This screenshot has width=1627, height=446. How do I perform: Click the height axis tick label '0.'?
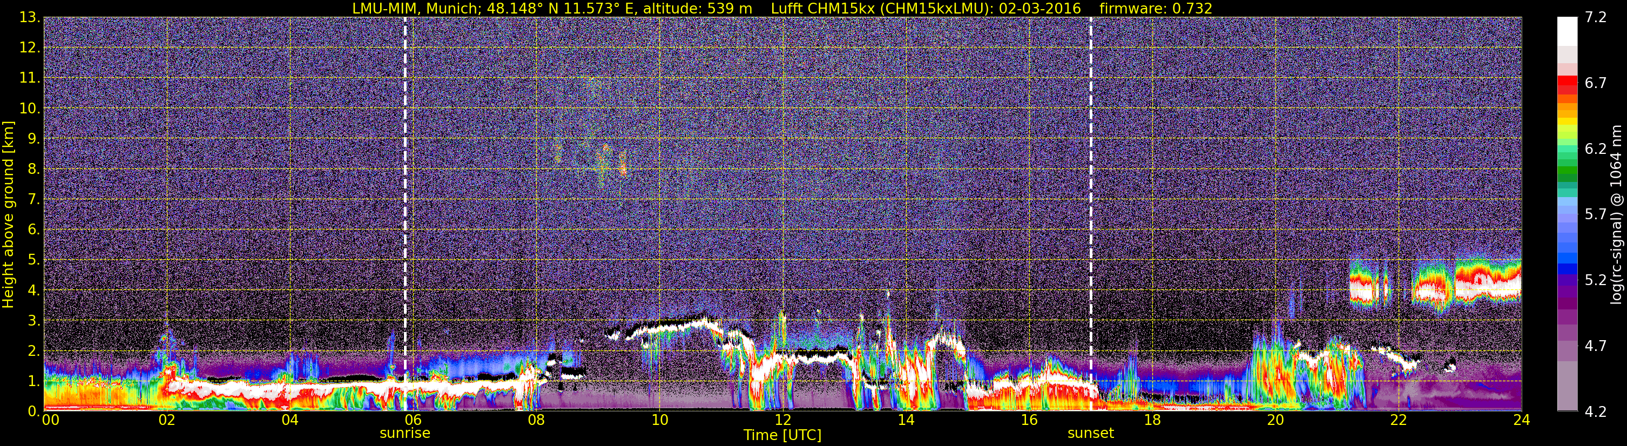33,411
